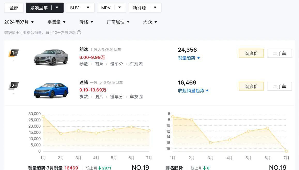
Task: Open the SUV dropdown arrow
Action: click(x=88, y=8)
